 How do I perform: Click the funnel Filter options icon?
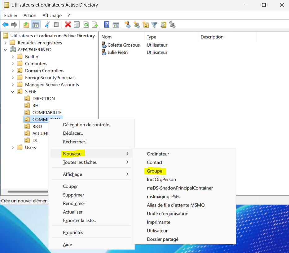(x=154, y=25)
